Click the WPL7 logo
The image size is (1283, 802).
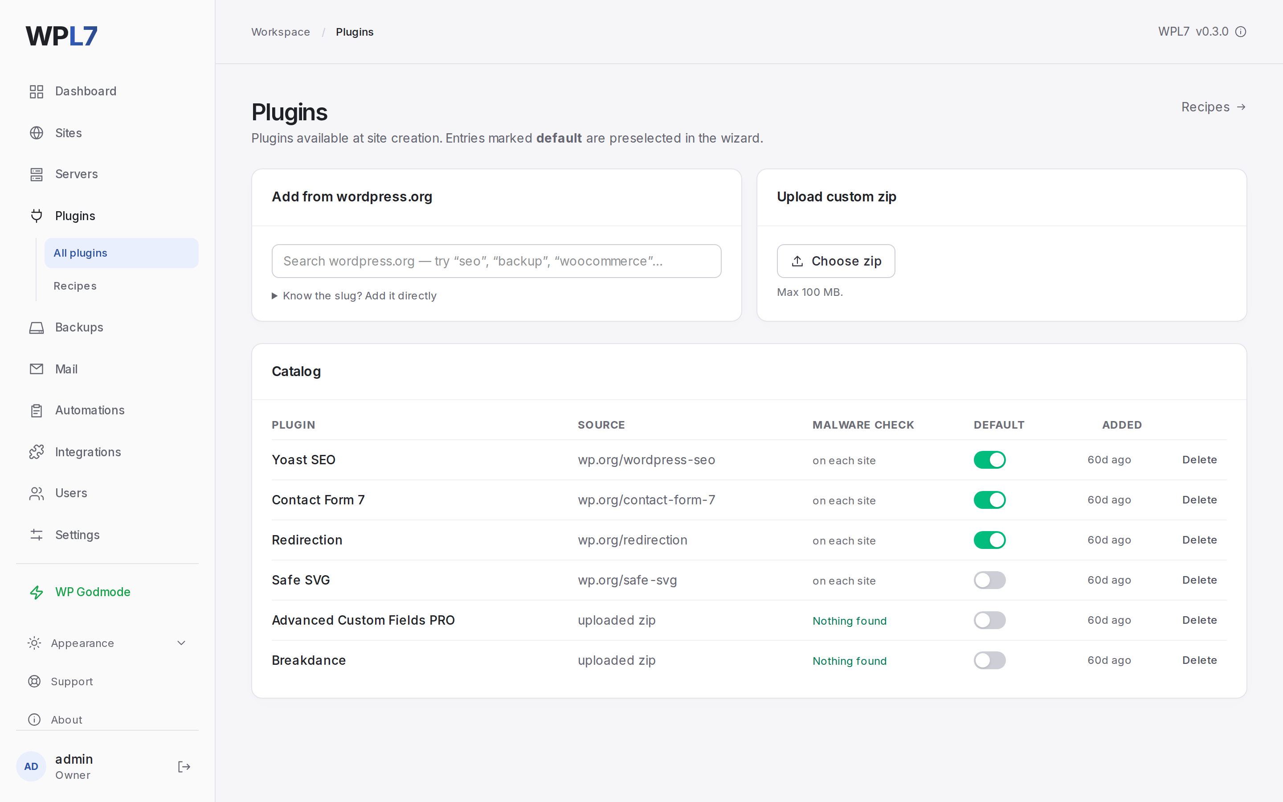coord(61,36)
